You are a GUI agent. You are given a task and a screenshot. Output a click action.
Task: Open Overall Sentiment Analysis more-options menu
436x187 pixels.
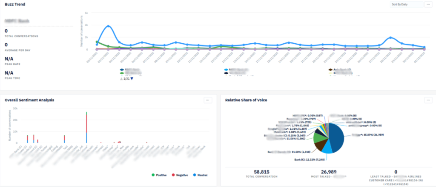click(208, 100)
